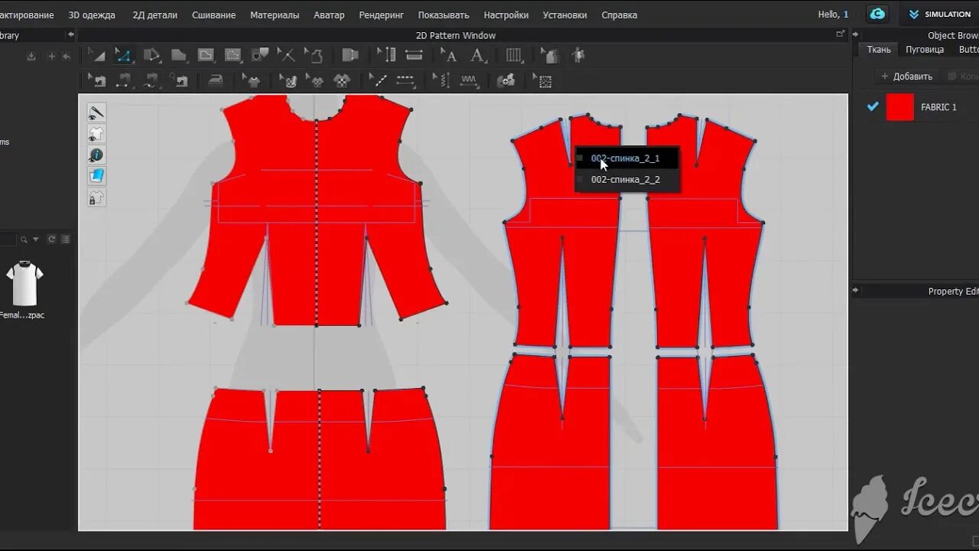Screen dimensions: 979x551
Task: Select the Edit Annotation tool
Action: (x=449, y=55)
